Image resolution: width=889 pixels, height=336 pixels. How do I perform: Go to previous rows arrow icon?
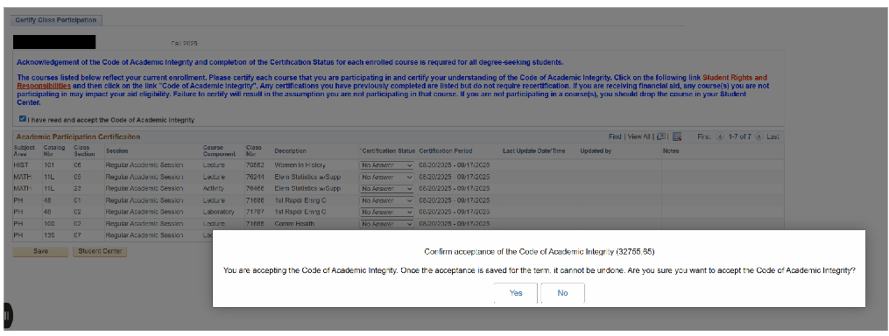pos(720,136)
